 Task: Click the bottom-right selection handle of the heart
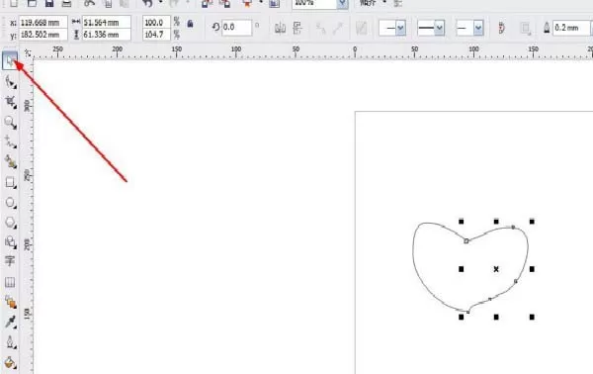click(532, 317)
